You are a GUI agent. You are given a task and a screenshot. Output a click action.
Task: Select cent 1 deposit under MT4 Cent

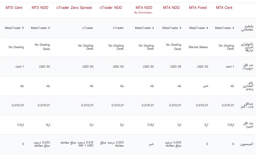coord(230,66)
